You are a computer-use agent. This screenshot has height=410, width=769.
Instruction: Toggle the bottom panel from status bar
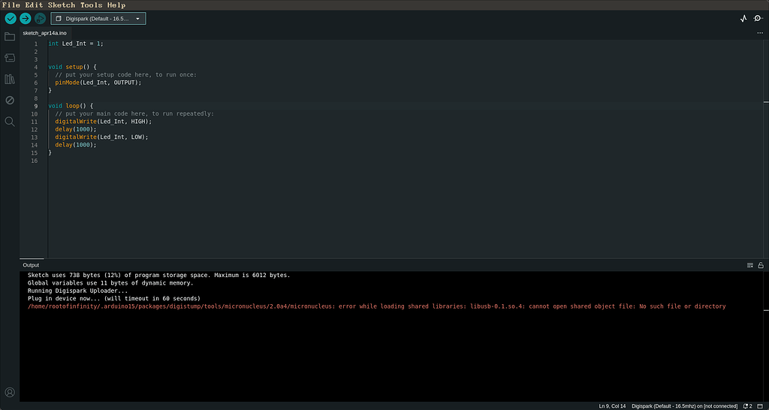[x=761, y=405]
